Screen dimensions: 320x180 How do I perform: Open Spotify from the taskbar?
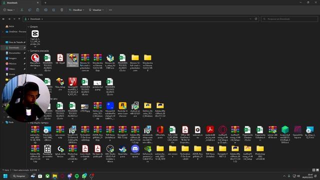coord(76,176)
